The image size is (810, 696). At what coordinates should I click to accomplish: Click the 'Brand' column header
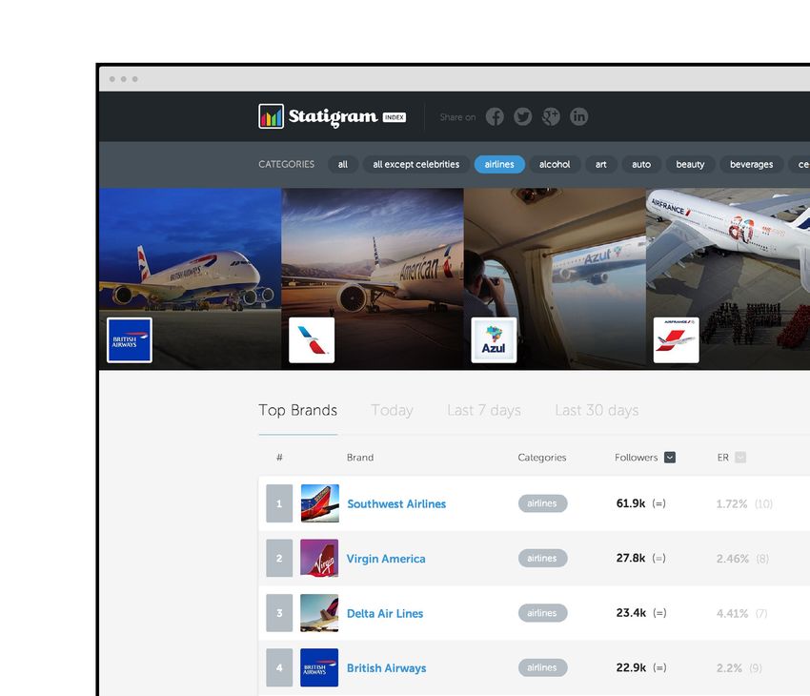click(x=360, y=458)
